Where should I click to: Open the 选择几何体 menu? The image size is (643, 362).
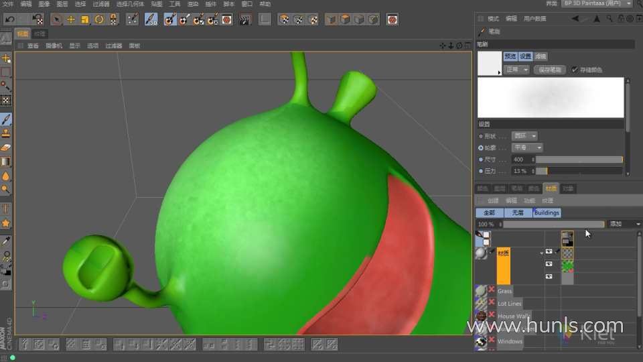(x=130, y=4)
